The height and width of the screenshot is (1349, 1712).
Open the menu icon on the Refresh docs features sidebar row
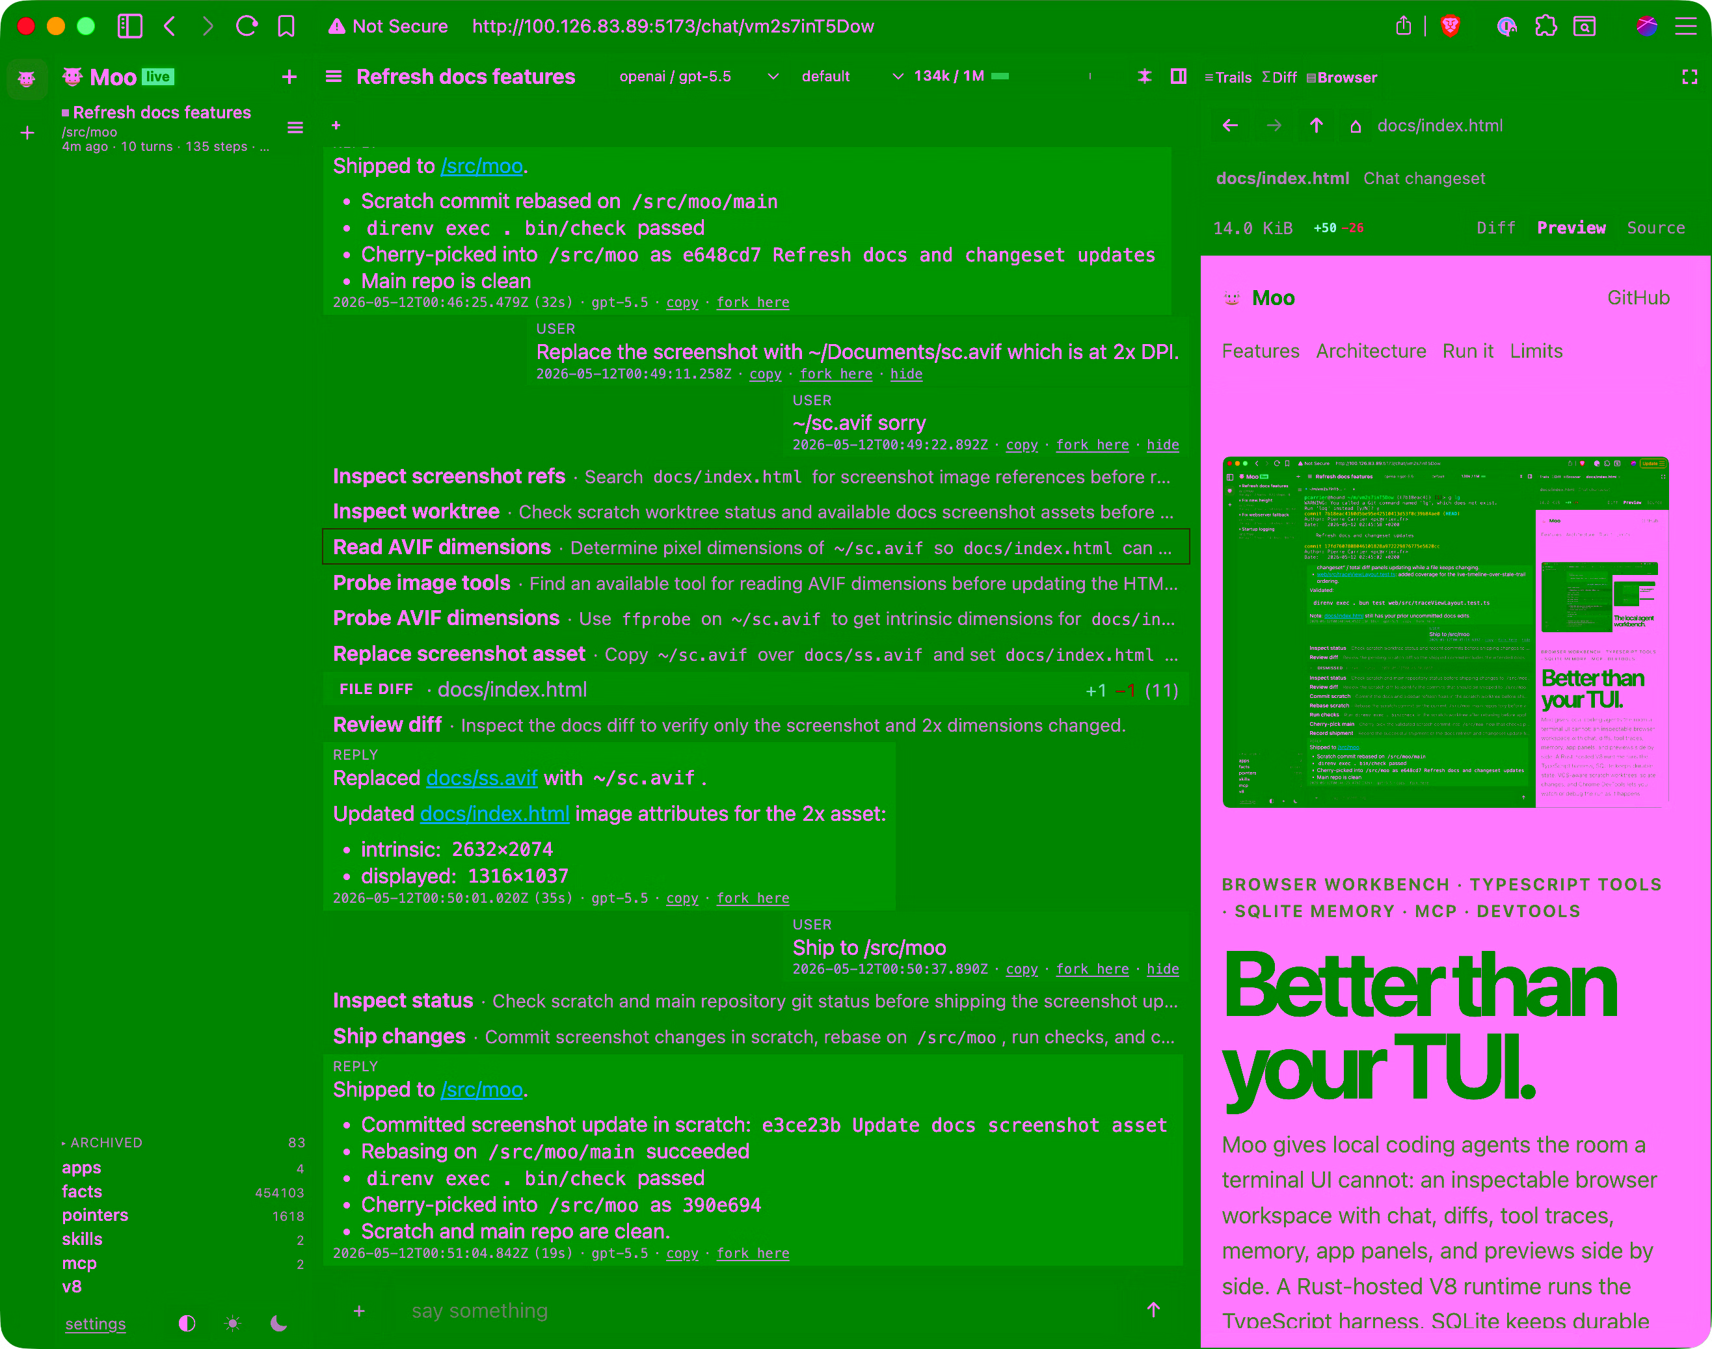tap(295, 127)
